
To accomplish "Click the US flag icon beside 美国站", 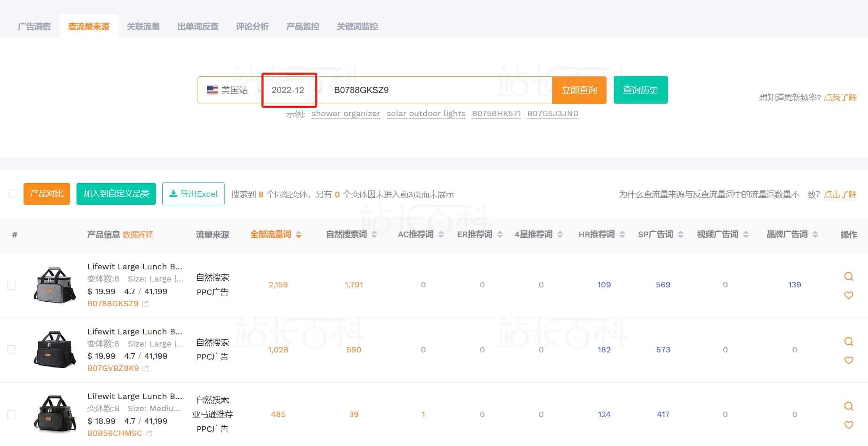I will point(212,89).
